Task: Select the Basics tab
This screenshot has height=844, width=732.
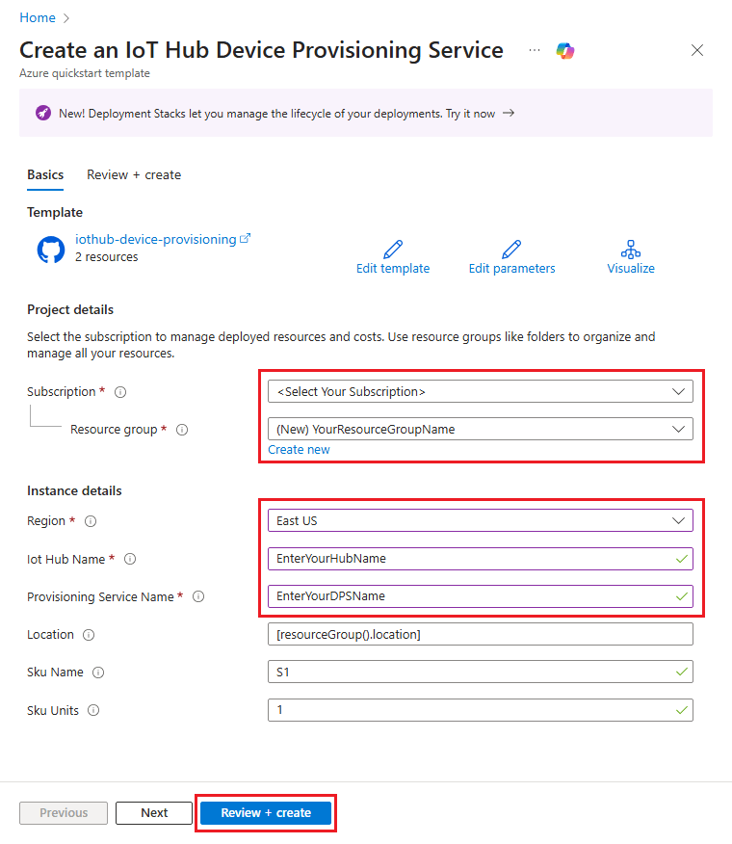Action: click(x=45, y=174)
